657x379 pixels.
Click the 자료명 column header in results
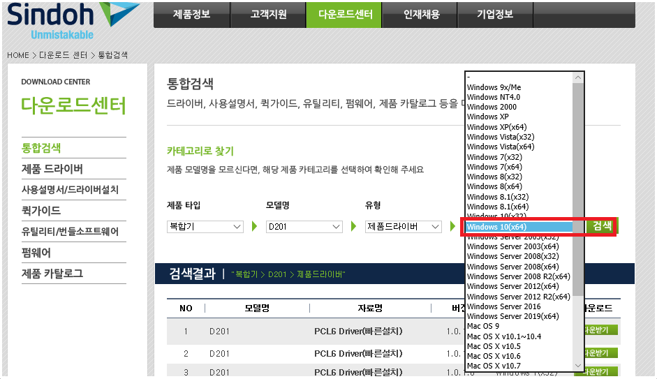pos(370,309)
